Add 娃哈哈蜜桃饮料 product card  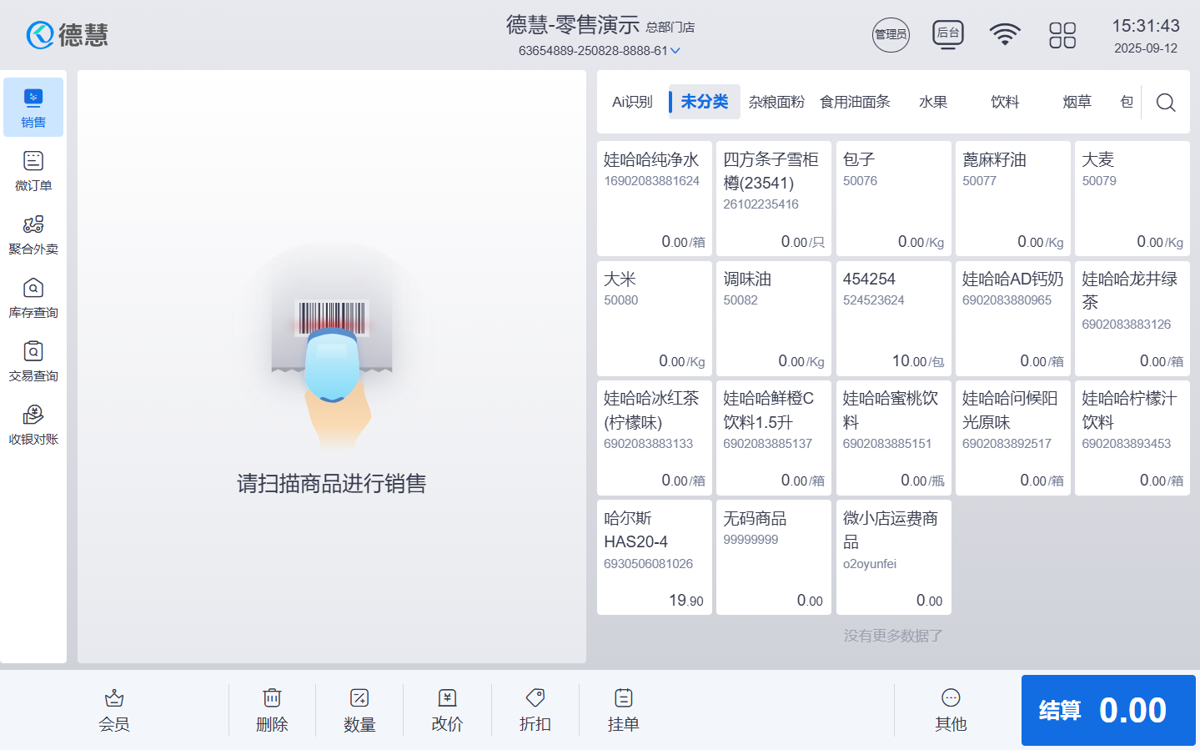[x=894, y=437]
